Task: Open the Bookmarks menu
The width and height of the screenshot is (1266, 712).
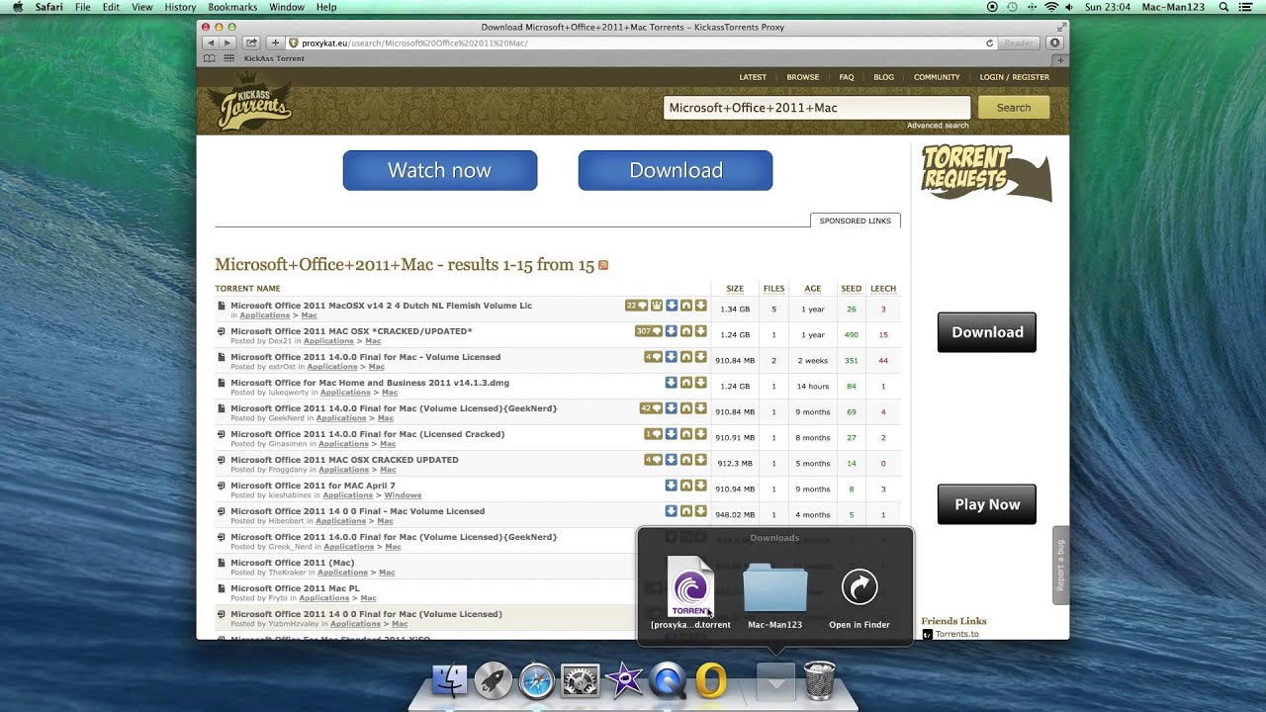Action: 232,7
